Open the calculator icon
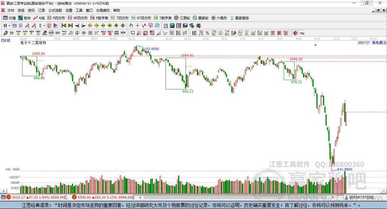The width and height of the screenshot is (387, 209). [172, 26]
